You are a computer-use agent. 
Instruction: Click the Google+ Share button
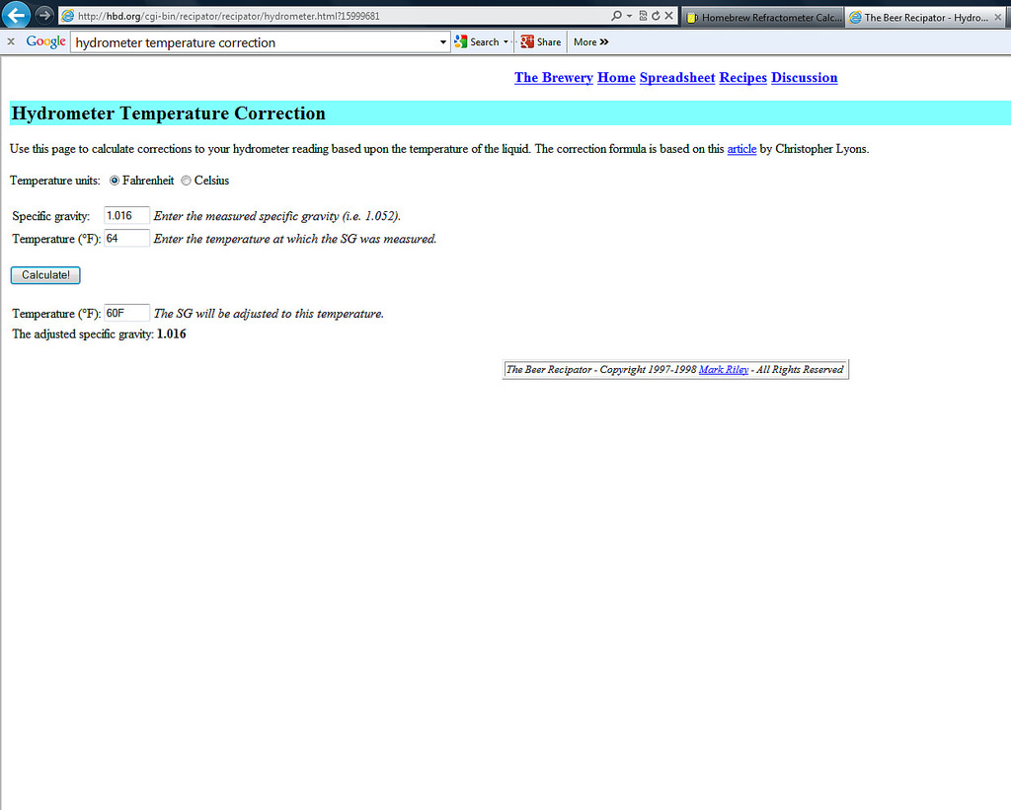click(541, 41)
